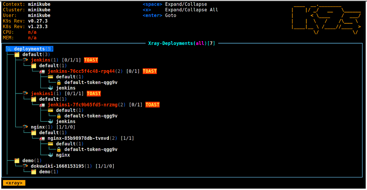The width and height of the screenshot is (367, 190).
Task: Click the <x> Expand/Collapse All shortcut hint
Action: [180, 10]
